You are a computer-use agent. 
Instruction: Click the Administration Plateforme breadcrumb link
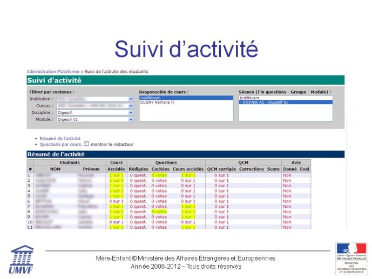(53, 72)
